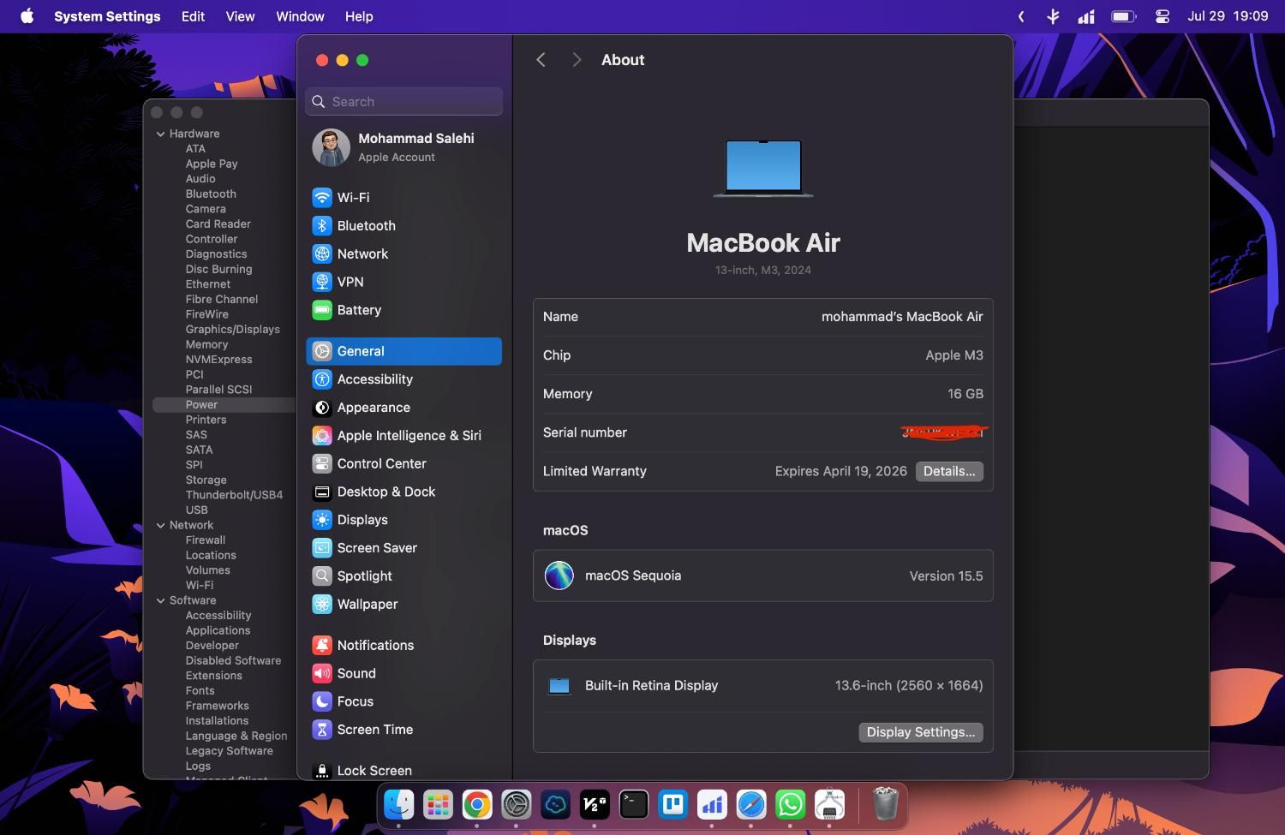Select the General sidebar item

tap(403, 351)
